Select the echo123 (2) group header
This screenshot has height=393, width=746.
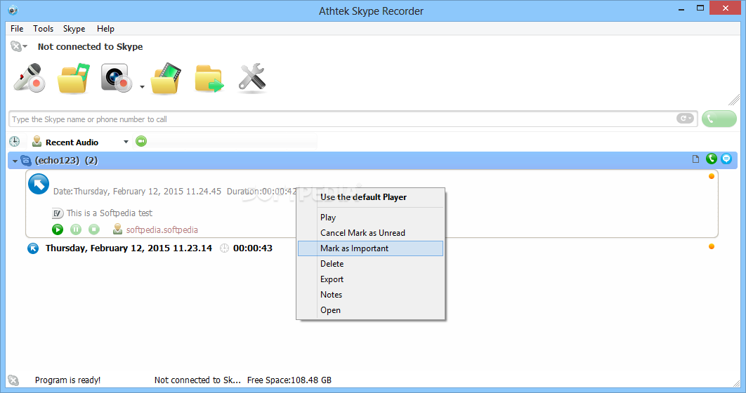pyautogui.click(x=372, y=161)
